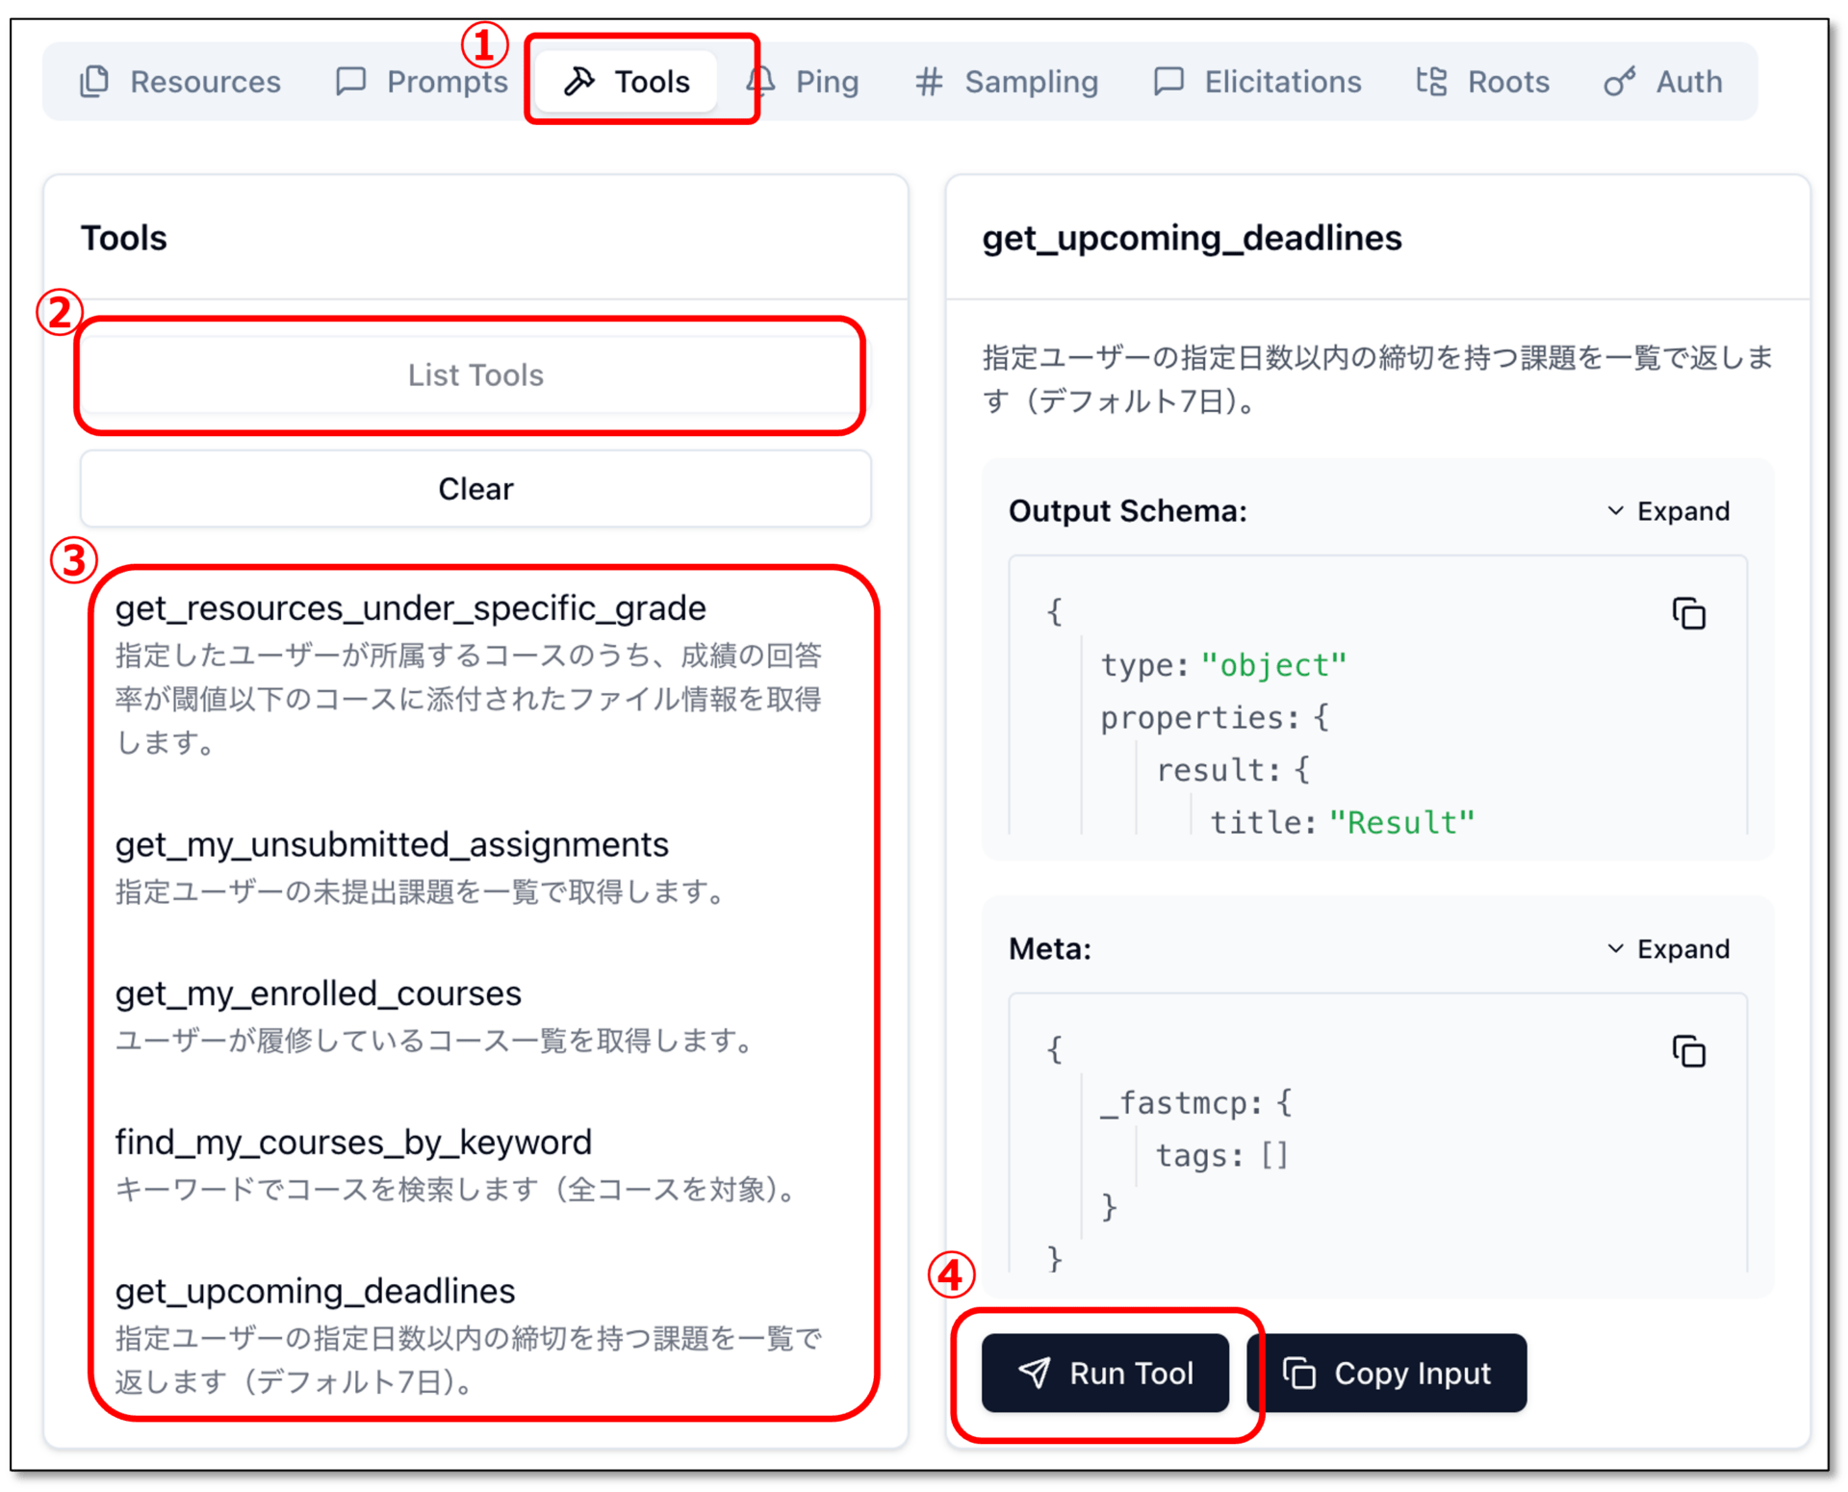Click the Prompts tab chat bubble icon
This screenshot has height=1492, width=1848.
click(350, 82)
